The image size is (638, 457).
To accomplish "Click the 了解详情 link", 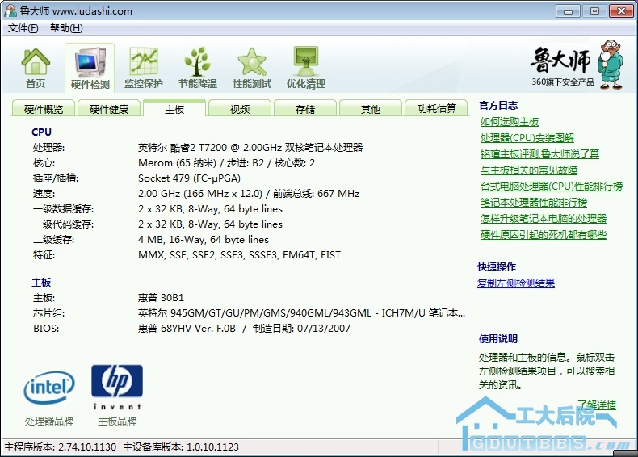I will 597,405.
